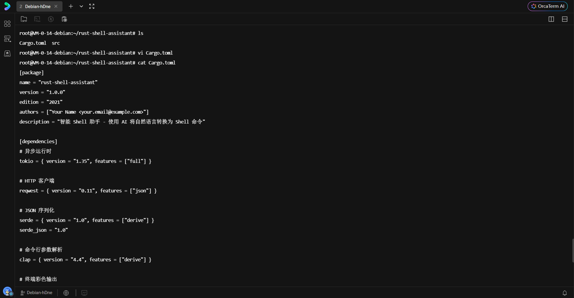This screenshot has width=574, height=298.
Task: Open the hexagon script tool in the toolbar
Action: point(51,19)
